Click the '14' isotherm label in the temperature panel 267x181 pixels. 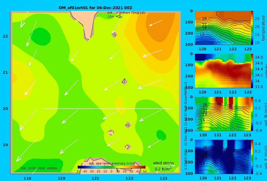[202, 35]
